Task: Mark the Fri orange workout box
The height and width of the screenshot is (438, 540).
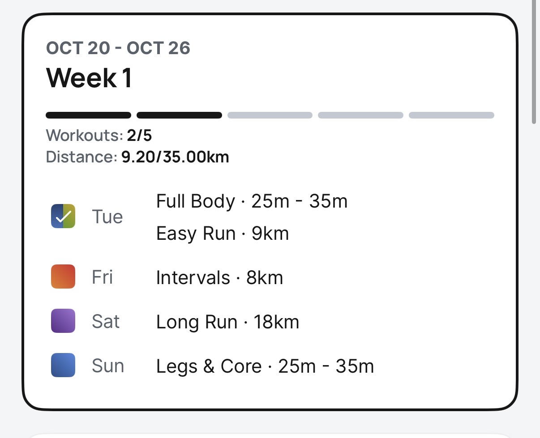Action: tap(63, 277)
